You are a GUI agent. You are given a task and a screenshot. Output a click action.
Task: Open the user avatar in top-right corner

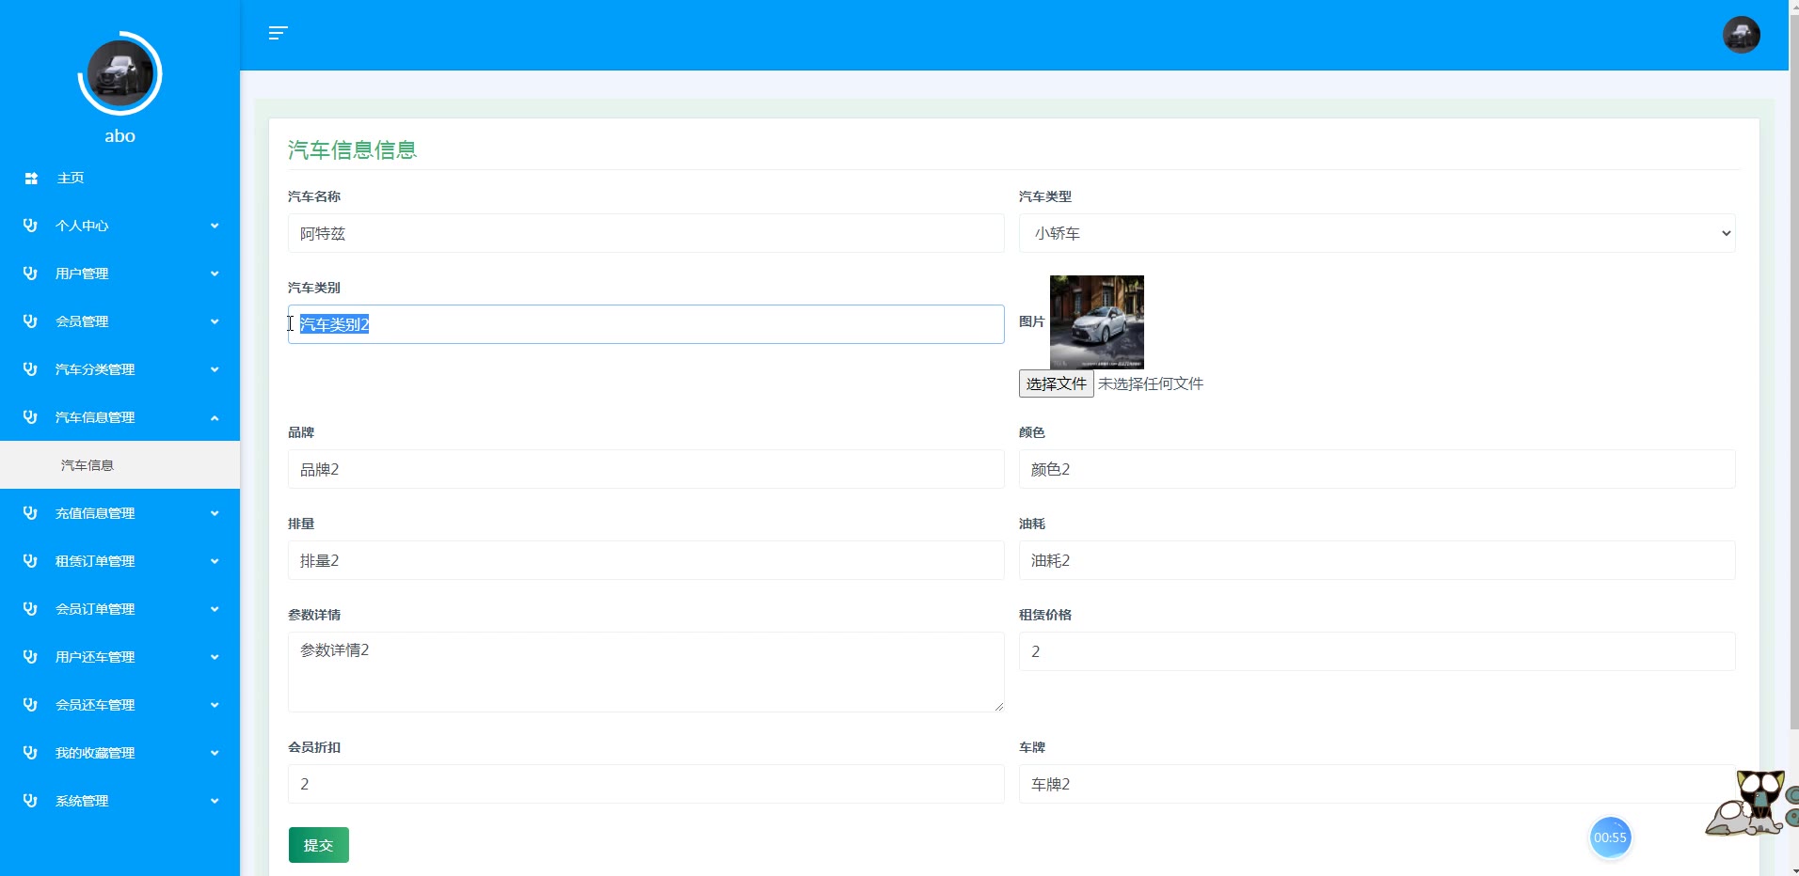(1741, 35)
